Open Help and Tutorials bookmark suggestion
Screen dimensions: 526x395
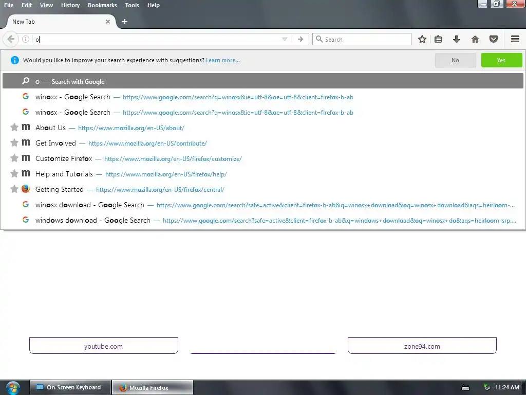click(x=262, y=174)
